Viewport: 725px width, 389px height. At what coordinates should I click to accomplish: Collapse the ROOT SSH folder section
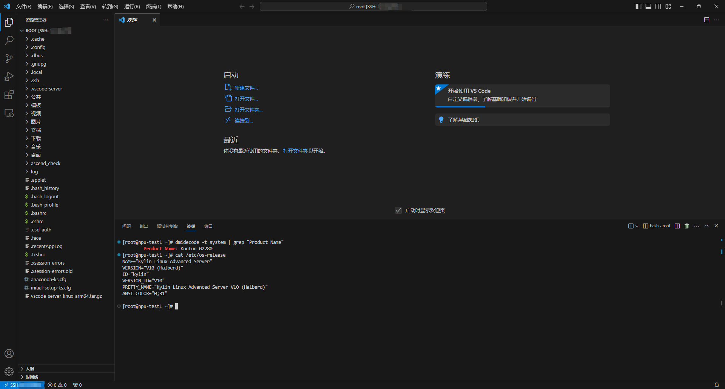(66, 31)
